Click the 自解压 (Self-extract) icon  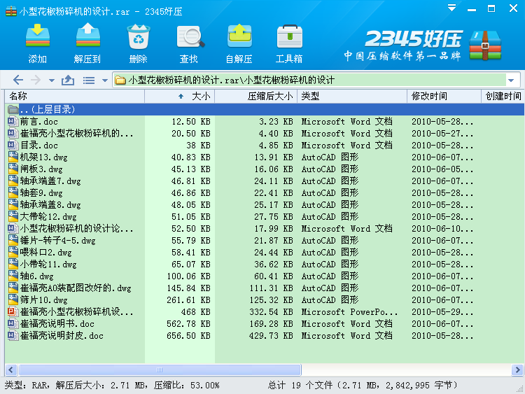pyautogui.click(x=239, y=36)
